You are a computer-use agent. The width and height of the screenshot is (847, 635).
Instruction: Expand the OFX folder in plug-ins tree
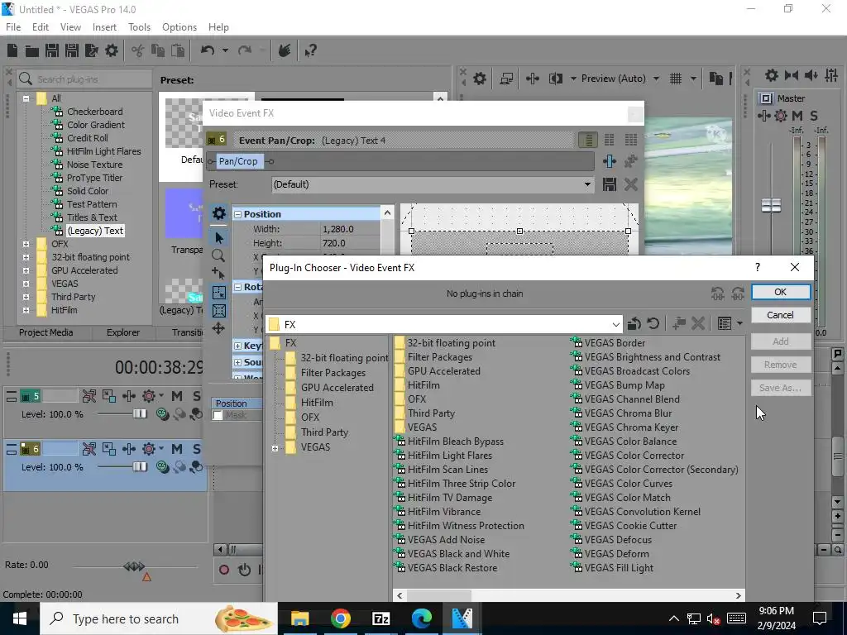[26, 244]
